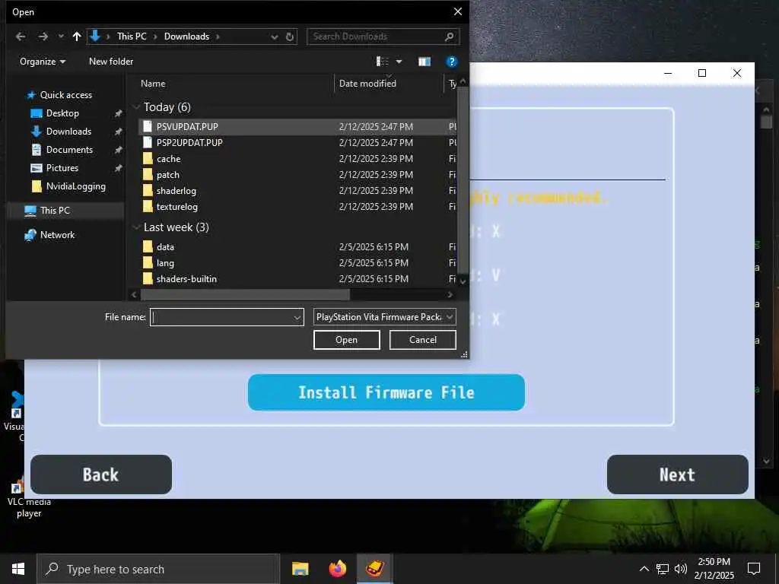Viewport: 779px width, 584px height.
Task: Select This PC in navigation pane
Action: [x=55, y=211]
